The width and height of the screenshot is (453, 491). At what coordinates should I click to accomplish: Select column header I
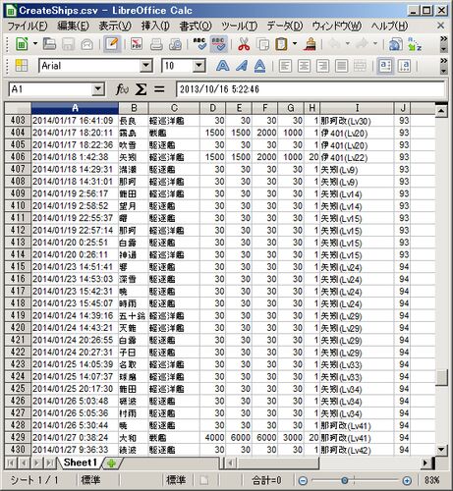[x=357, y=108]
